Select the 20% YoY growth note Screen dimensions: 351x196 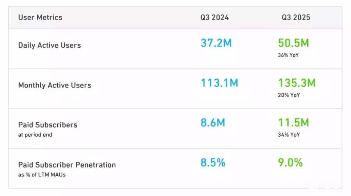[289, 95]
